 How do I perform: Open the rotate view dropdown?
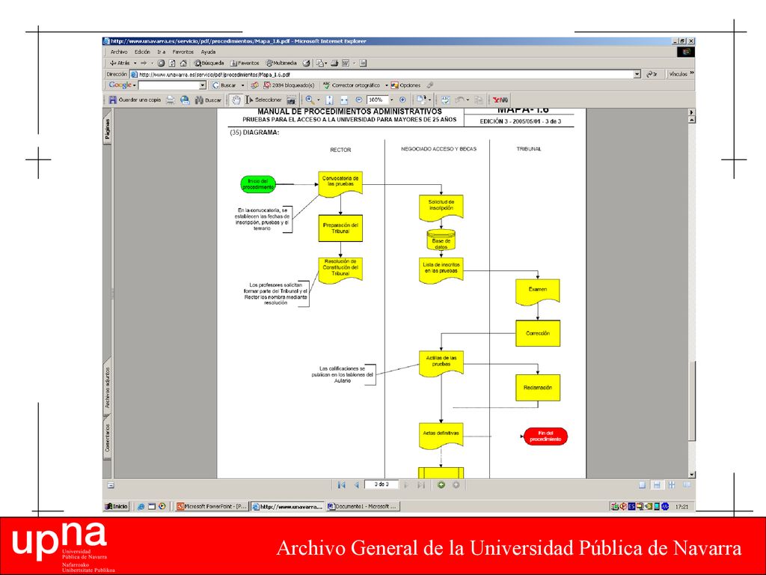pos(430,100)
